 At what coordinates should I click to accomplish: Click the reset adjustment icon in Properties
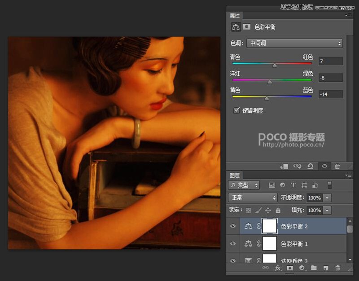(x=310, y=166)
